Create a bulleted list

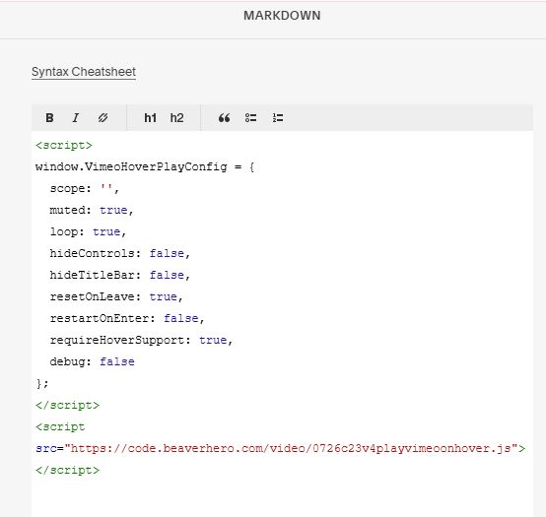coord(250,118)
